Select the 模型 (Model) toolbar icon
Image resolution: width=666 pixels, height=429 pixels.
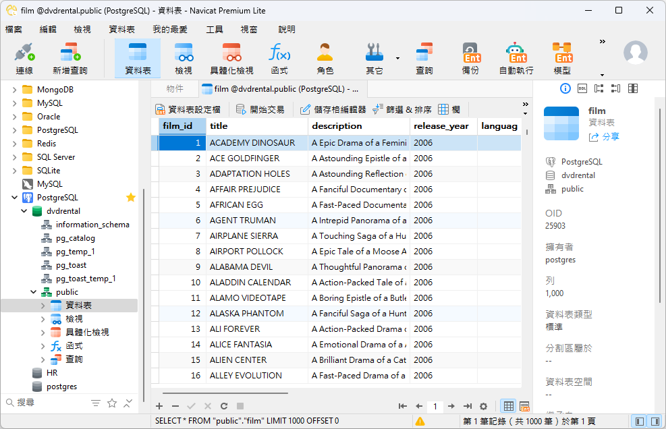[562, 57]
